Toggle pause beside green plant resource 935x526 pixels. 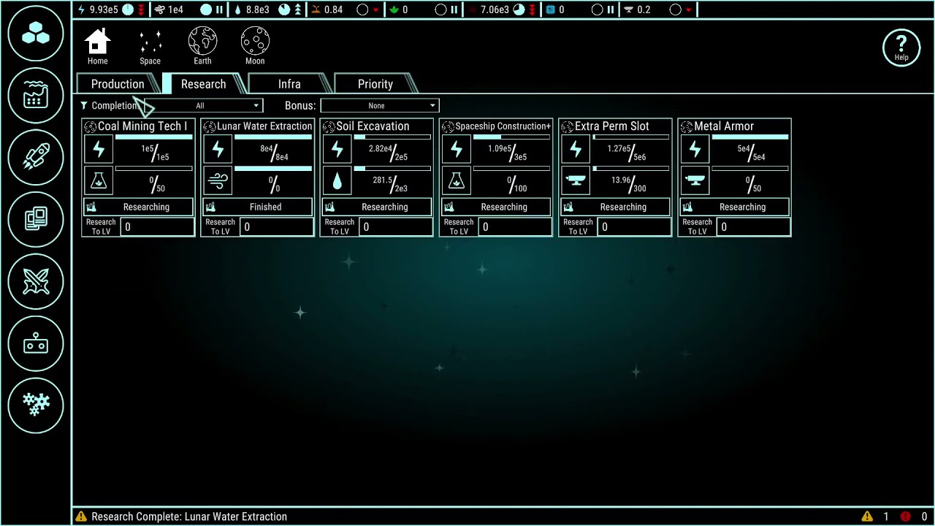coord(454,9)
